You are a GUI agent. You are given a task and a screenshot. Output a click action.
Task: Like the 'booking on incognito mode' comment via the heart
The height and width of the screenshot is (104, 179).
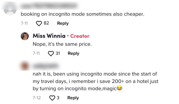(x=39, y=23)
